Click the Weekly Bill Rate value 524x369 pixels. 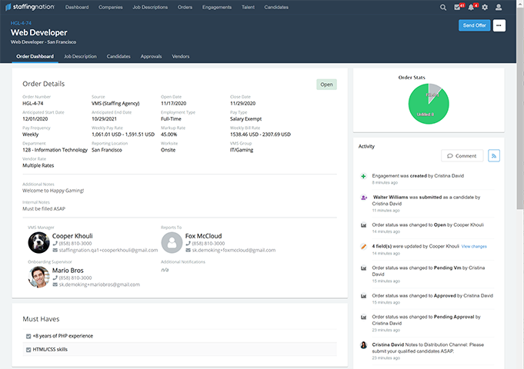point(260,135)
